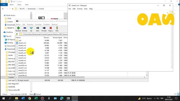This screenshot has width=180, height=101.
Task: Open Quick access in the navigation pane
Action: 11,15
